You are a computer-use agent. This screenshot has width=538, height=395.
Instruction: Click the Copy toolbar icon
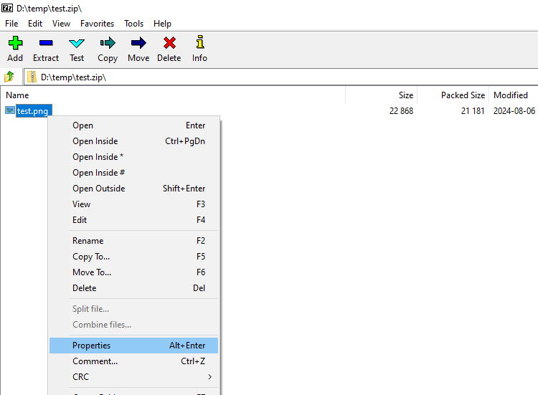[x=108, y=43]
